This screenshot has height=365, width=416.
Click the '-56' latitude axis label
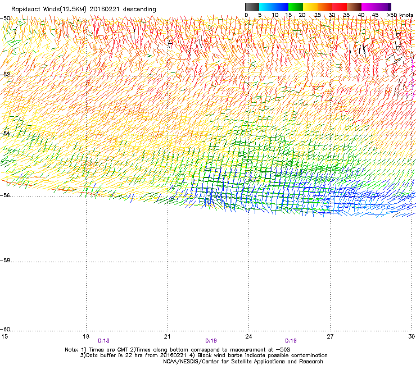pyautogui.click(x=5, y=195)
